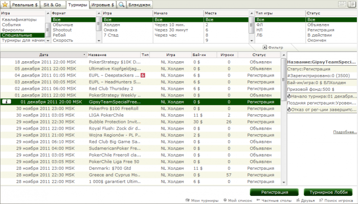This screenshot has width=358, height=204.
Task: Click info icon on GipsyTeamSpecialFree row
Action: tap(6, 102)
